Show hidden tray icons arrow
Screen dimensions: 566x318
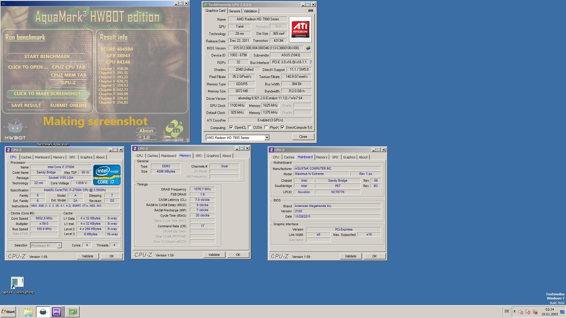coord(514,312)
